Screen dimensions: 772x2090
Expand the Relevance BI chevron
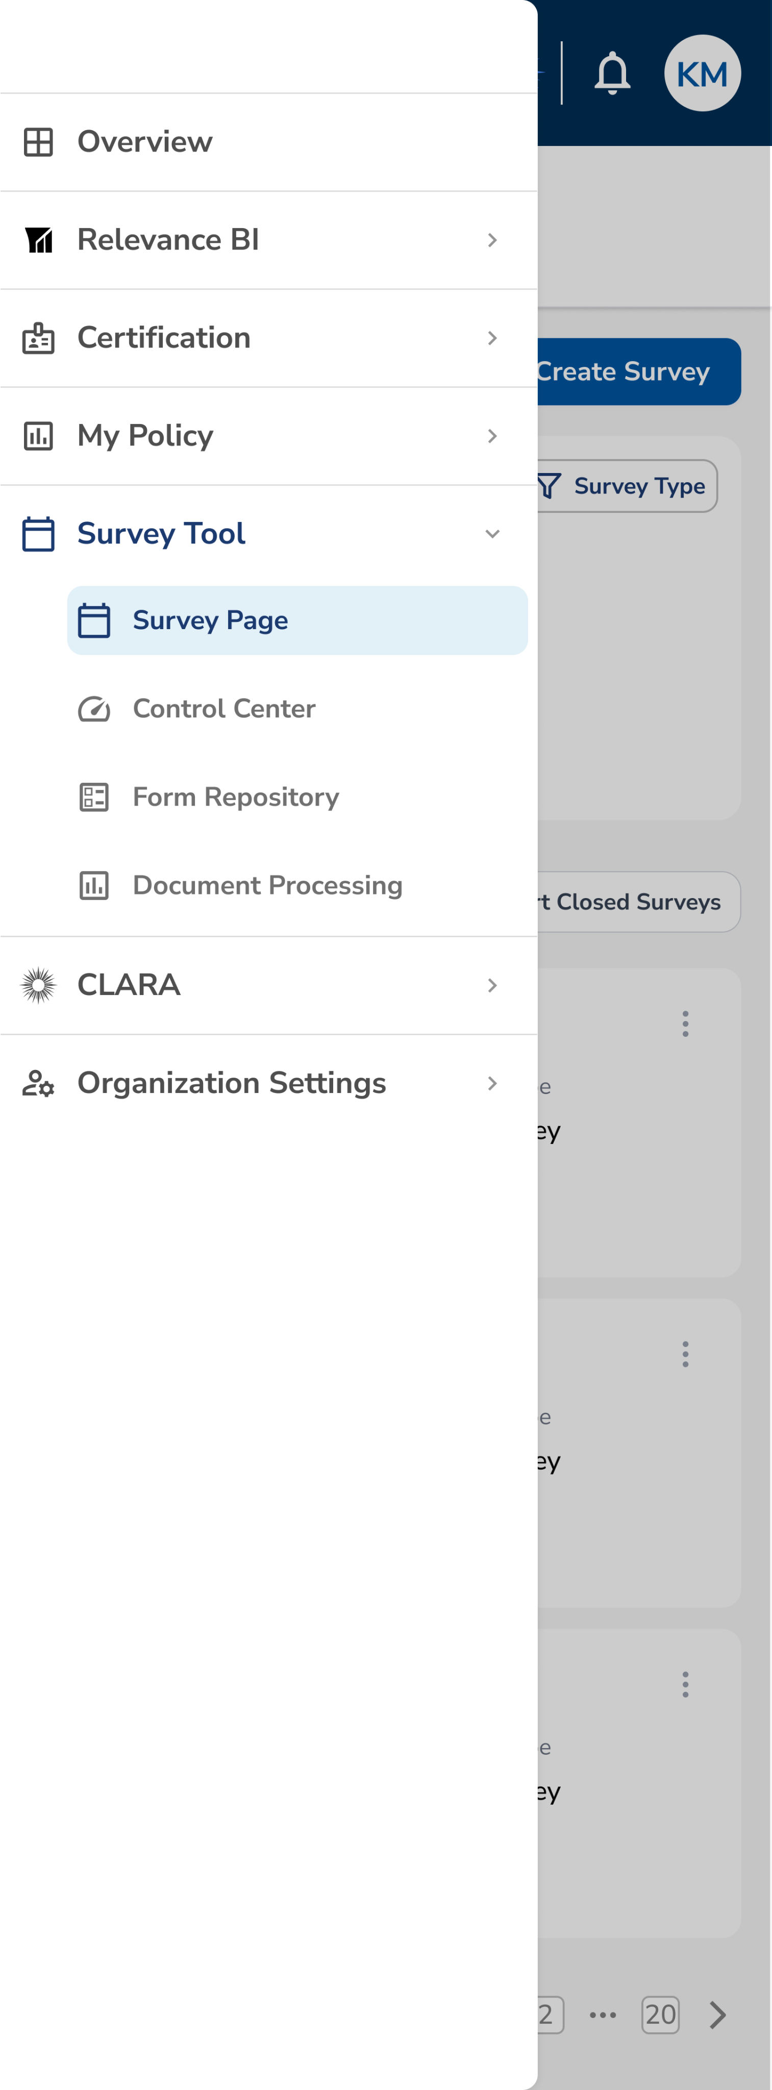tap(492, 240)
